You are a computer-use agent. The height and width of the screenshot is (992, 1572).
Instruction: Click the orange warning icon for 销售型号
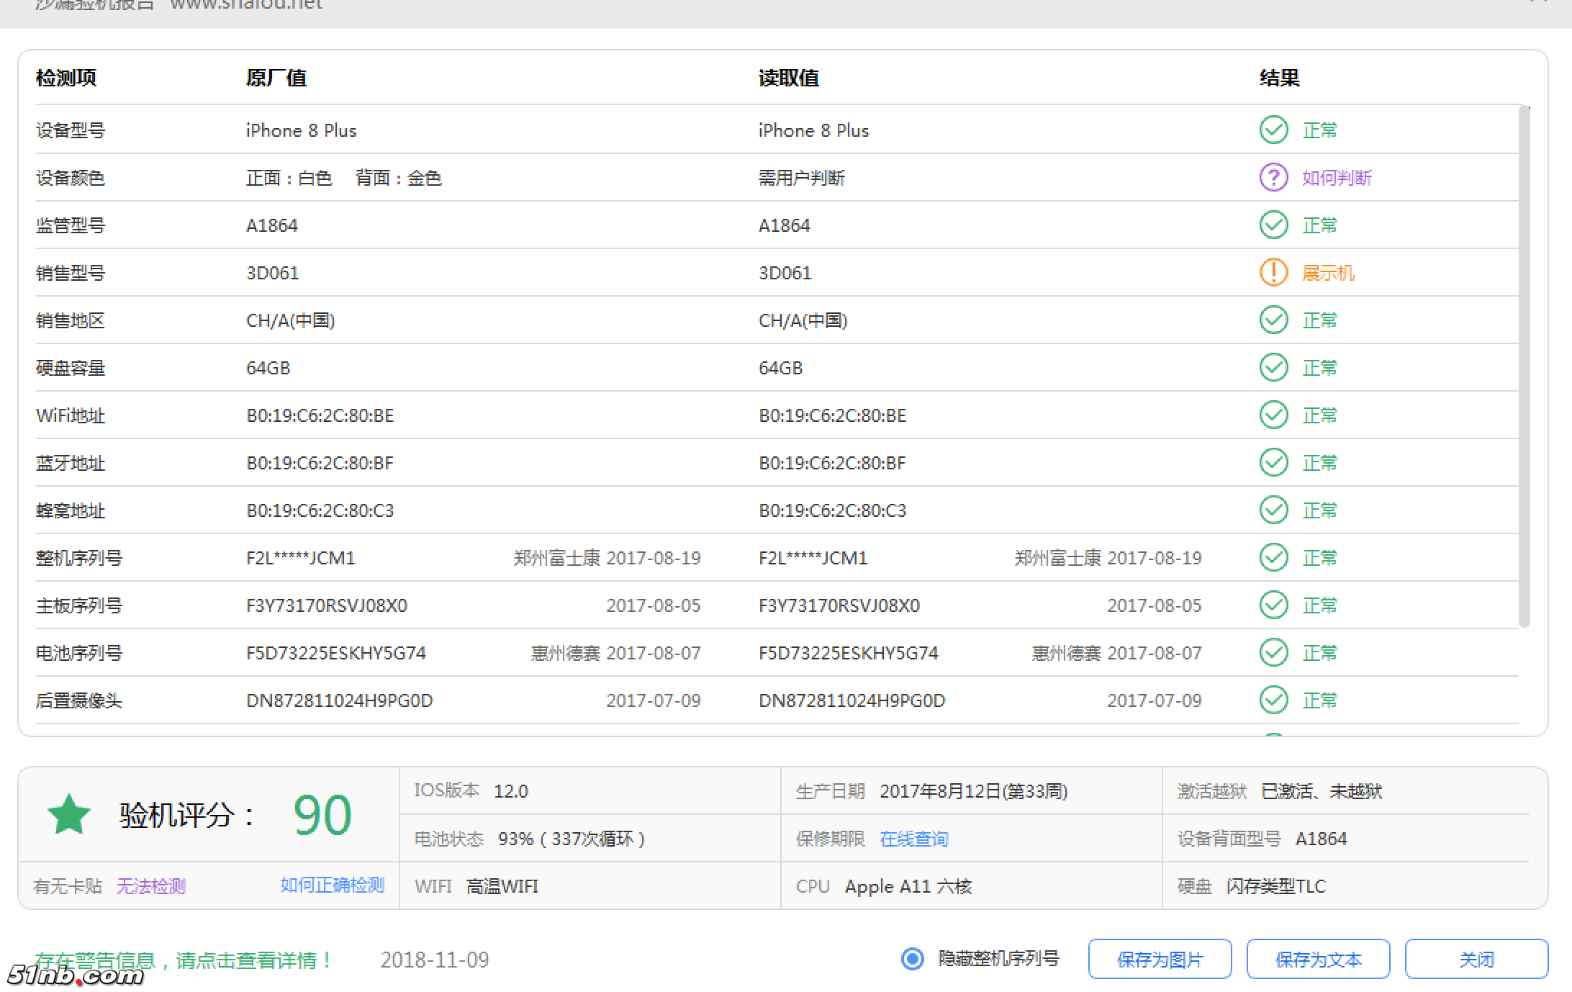click(x=1273, y=273)
